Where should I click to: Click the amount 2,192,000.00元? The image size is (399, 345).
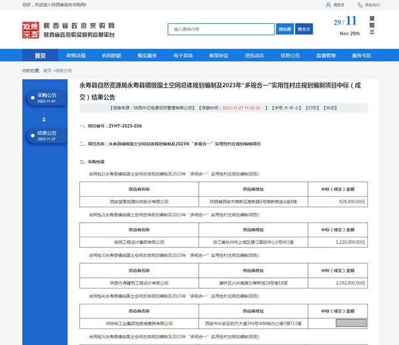click(x=350, y=283)
